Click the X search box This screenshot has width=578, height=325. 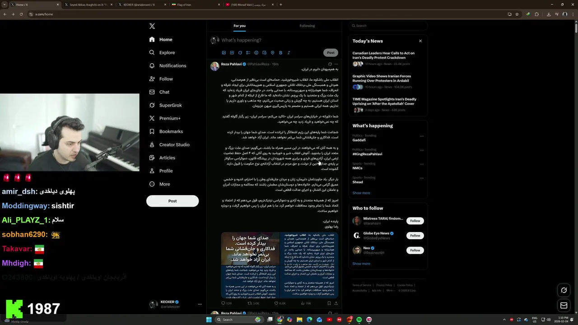tap(388, 26)
